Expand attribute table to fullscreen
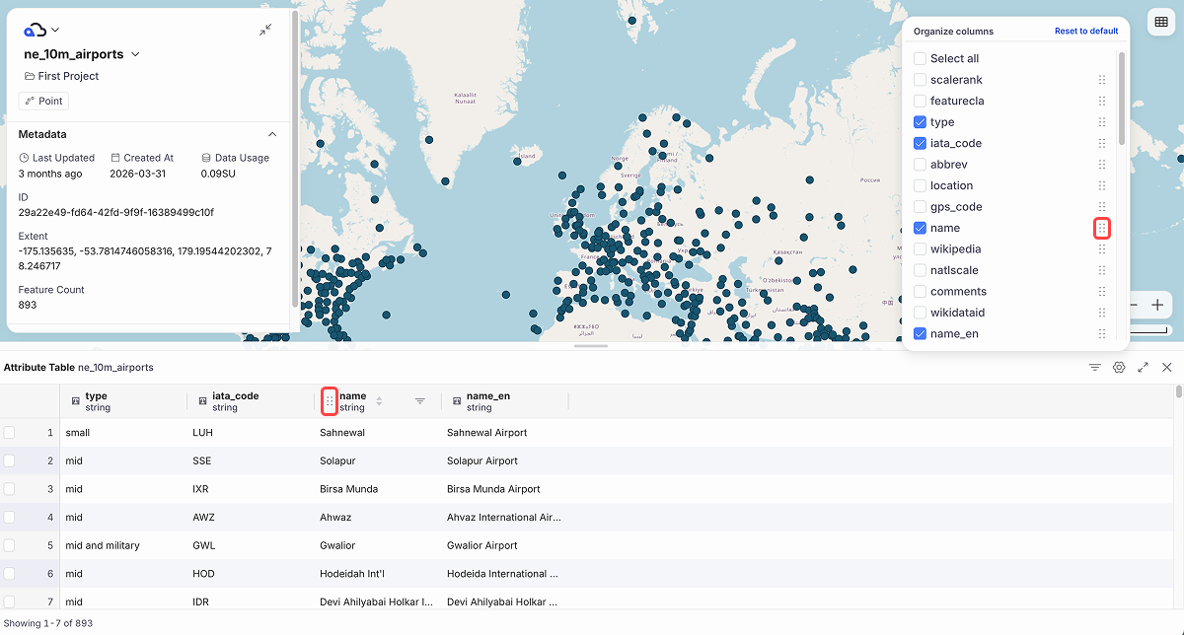The image size is (1184, 635). point(1143,367)
